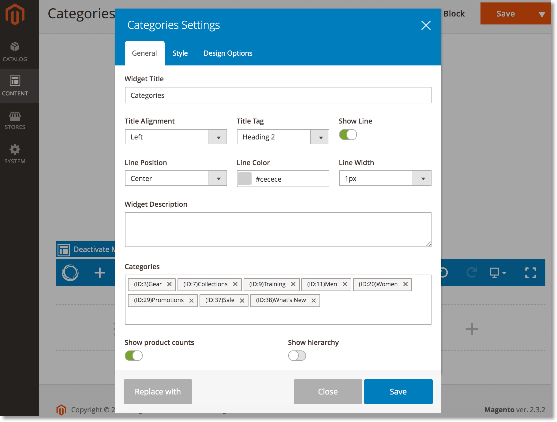557x422 pixels.
Task: Enter fullscreen mode in Page Builder toolbar
Action: point(531,273)
